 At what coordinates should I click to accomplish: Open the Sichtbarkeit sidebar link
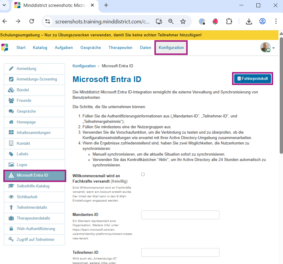click(x=34, y=197)
